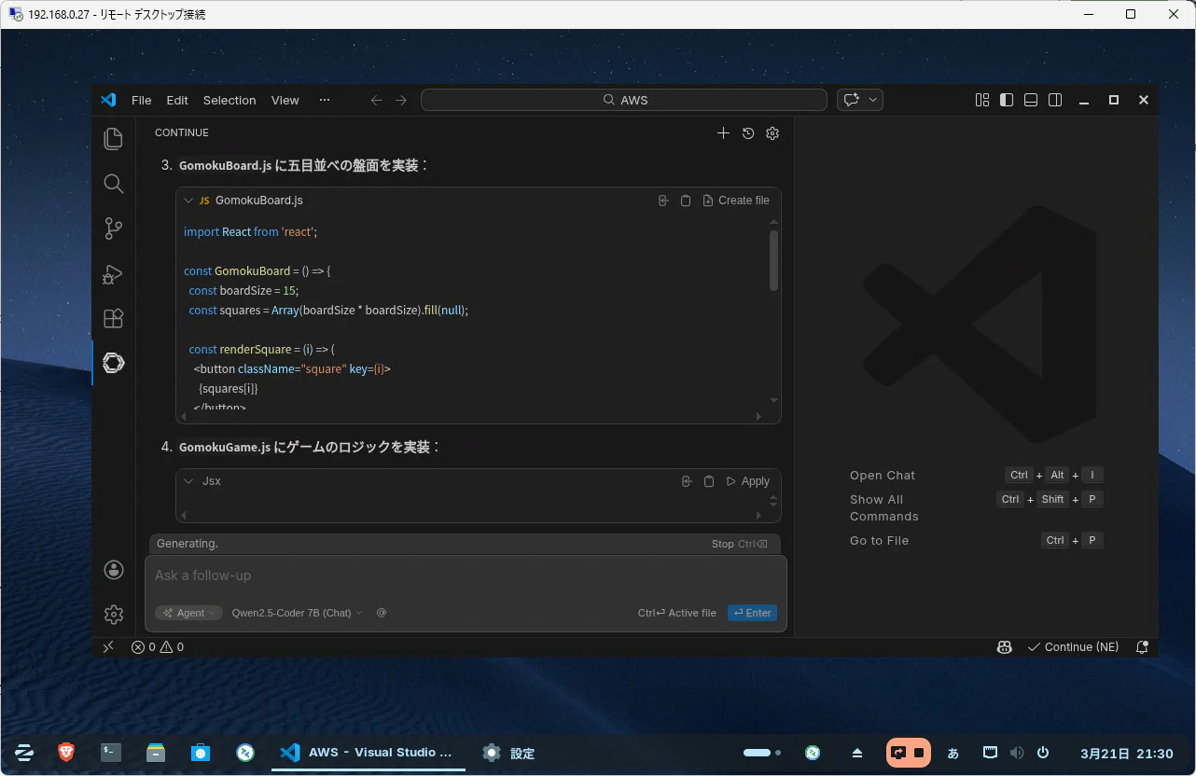This screenshot has height=776, width=1196.
Task: Switch to AWS Visual Studio taskbar item
Action: point(368,753)
